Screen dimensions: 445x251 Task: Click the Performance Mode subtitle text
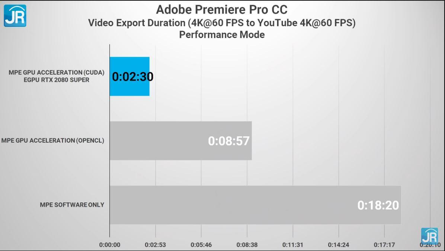(222, 35)
